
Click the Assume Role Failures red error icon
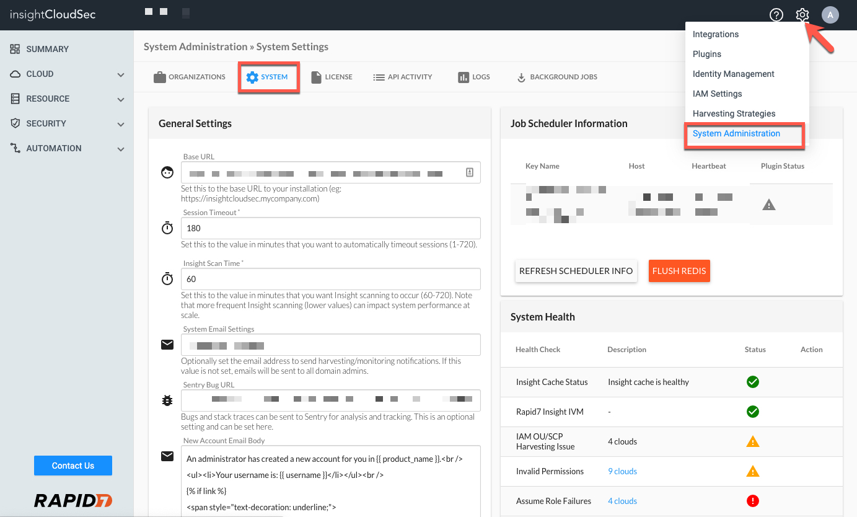tap(753, 501)
